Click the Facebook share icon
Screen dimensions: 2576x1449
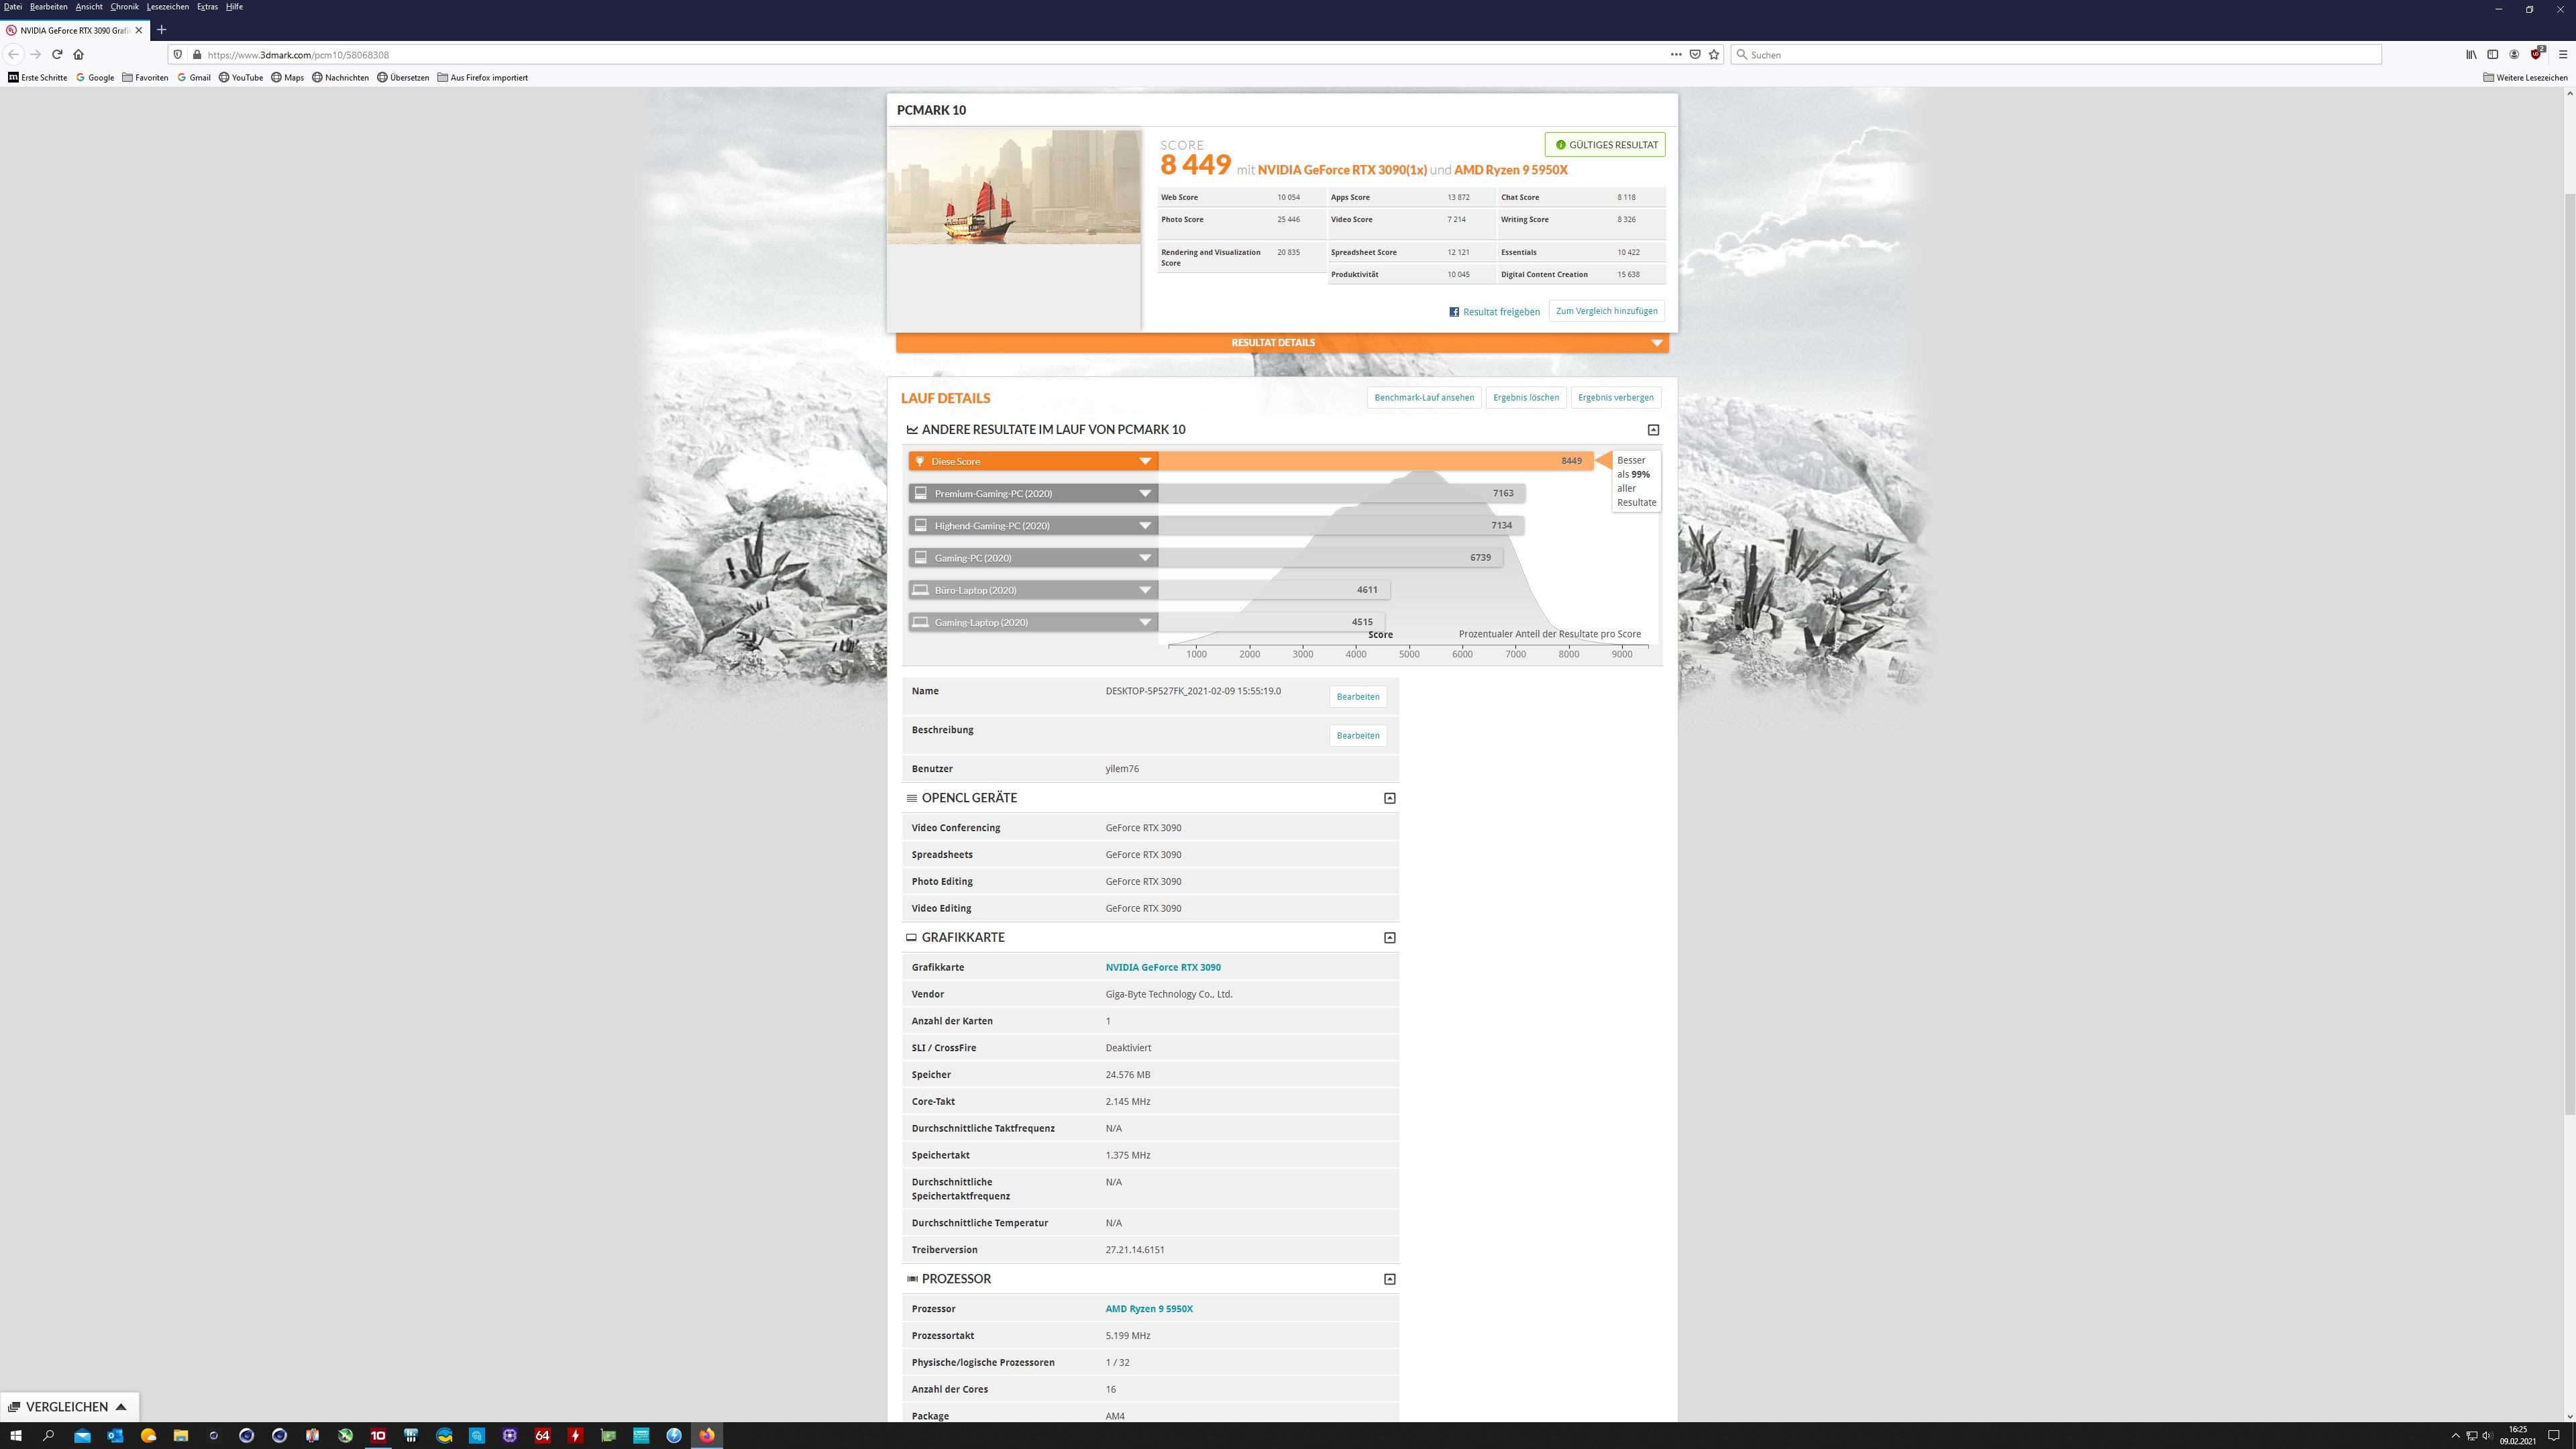click(1454, 312)
